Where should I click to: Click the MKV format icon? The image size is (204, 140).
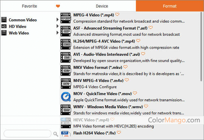[66, 71]
